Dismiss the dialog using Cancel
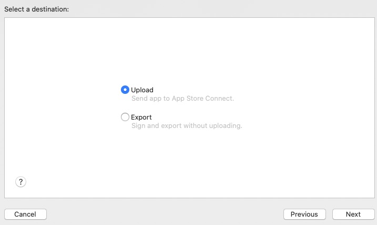This screenshot has width=377, height=225. click(x=25, y=214)
